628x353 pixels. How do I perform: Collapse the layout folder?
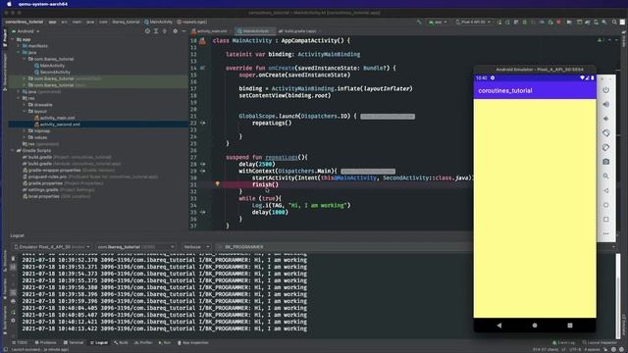(24, 111)
